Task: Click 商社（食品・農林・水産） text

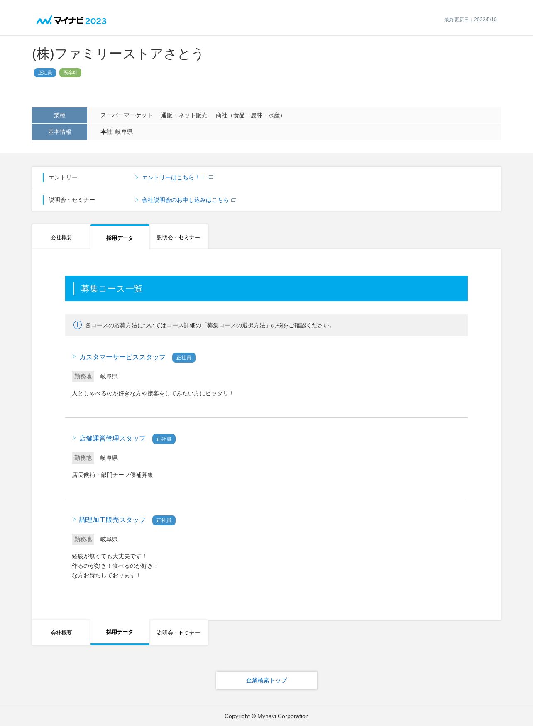Action: (x=250, y=115)
